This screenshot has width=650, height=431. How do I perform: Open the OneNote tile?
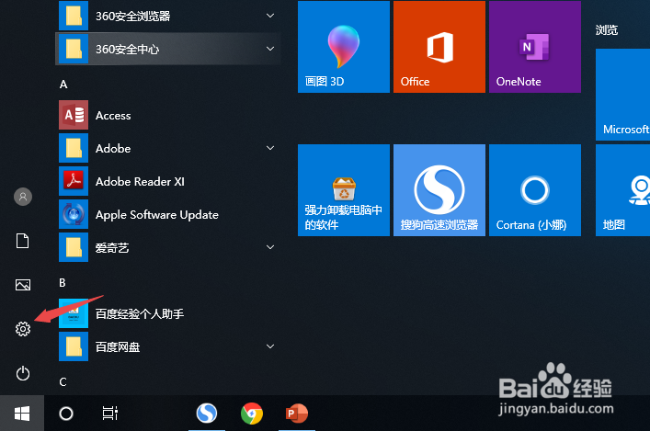click(535, 47)
